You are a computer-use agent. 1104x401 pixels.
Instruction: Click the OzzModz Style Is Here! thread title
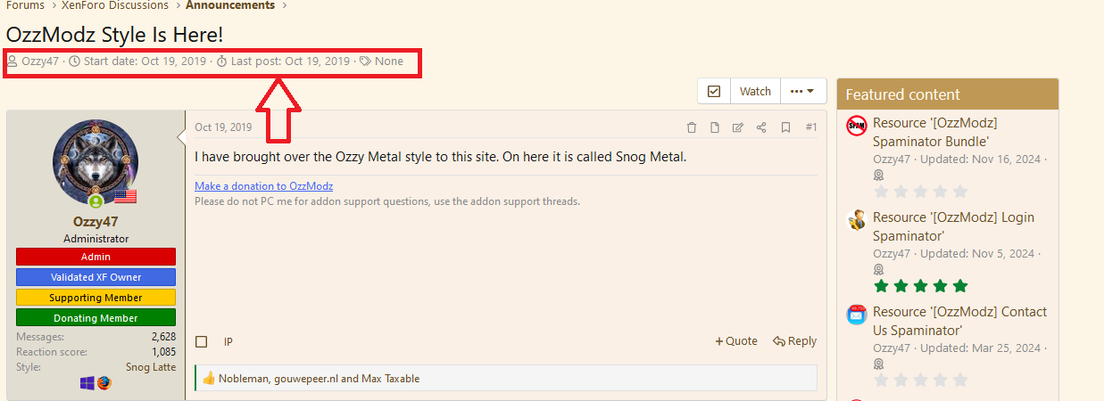click(x=114, y=35)
